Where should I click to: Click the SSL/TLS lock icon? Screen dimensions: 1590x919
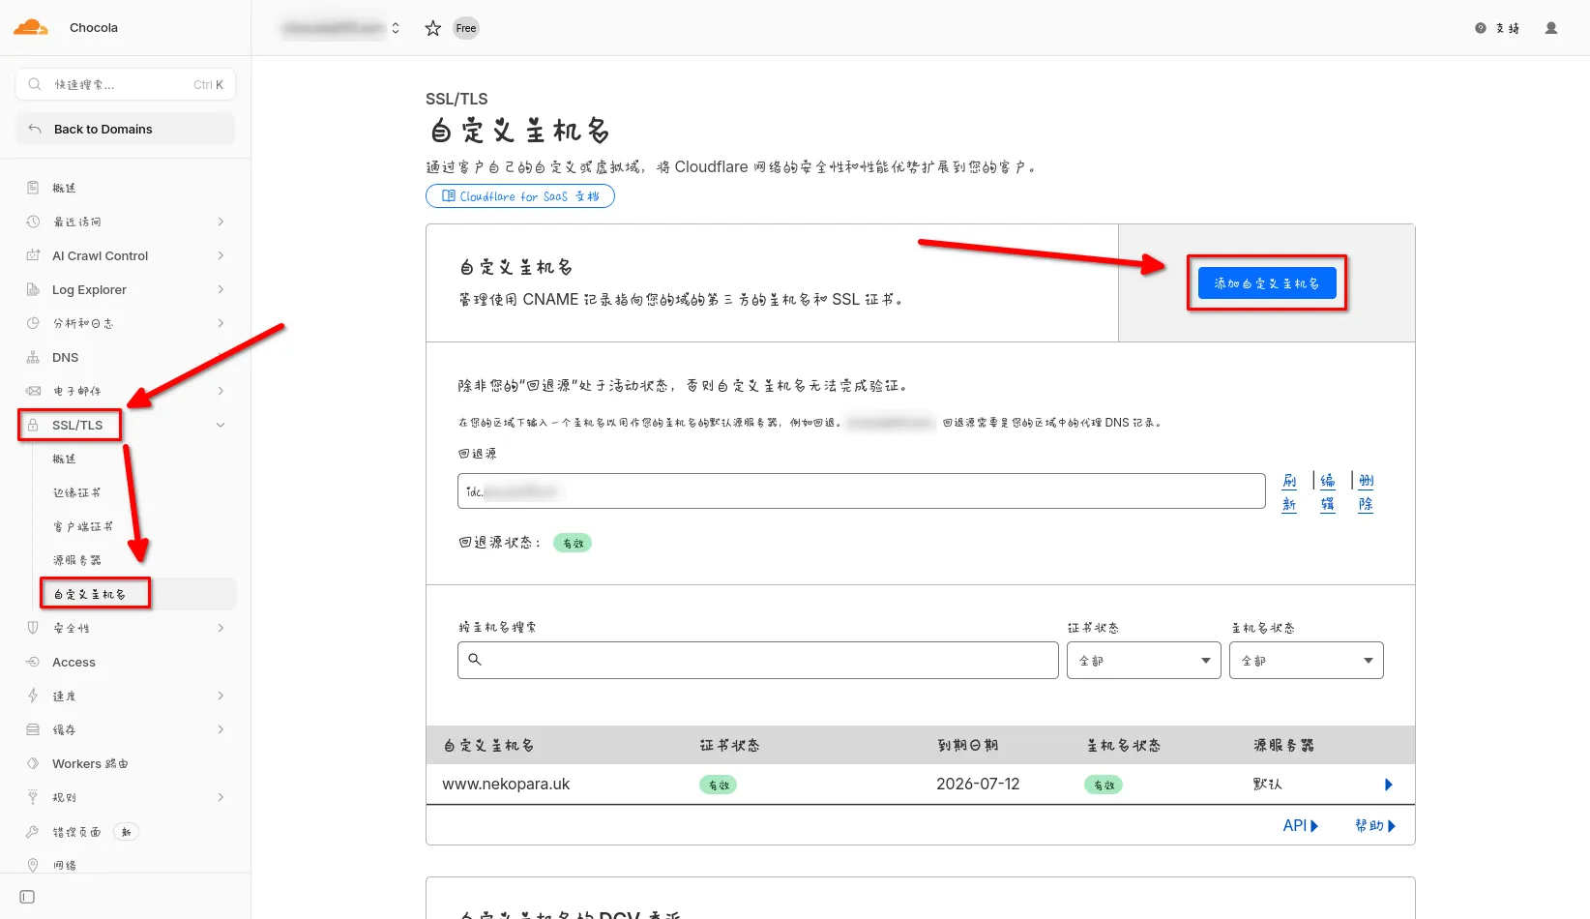click(x=33, y=425)
